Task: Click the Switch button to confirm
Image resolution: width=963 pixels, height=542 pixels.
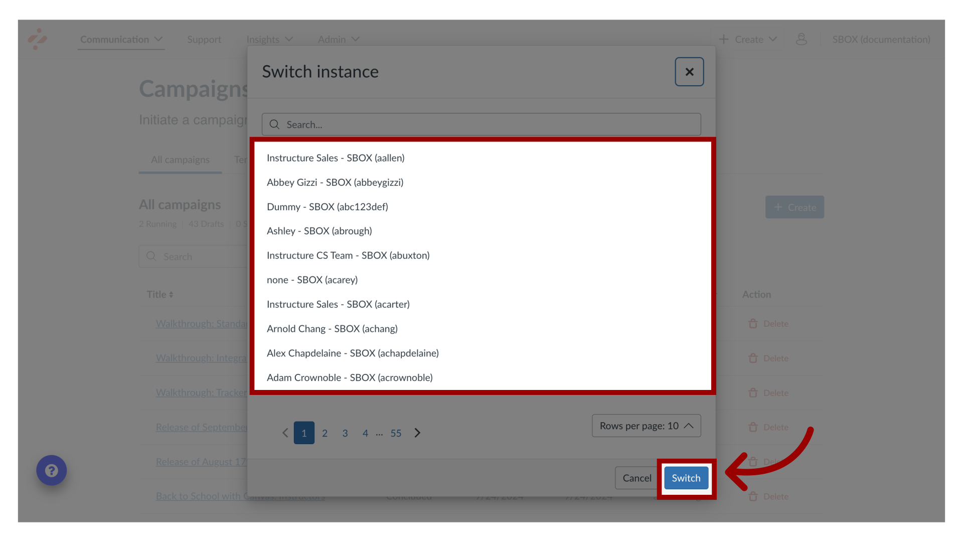Action: (x=686, y=477)
